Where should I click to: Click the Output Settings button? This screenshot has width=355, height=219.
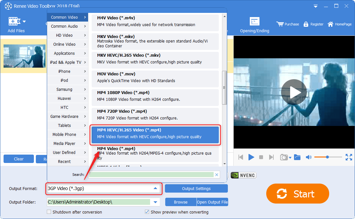coord(196,189)
